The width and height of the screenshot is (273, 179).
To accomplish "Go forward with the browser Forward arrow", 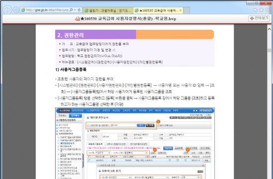I will pos(16,10).
